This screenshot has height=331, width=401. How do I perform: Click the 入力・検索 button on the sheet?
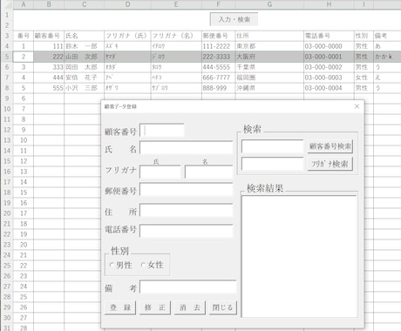pos(234,19)
